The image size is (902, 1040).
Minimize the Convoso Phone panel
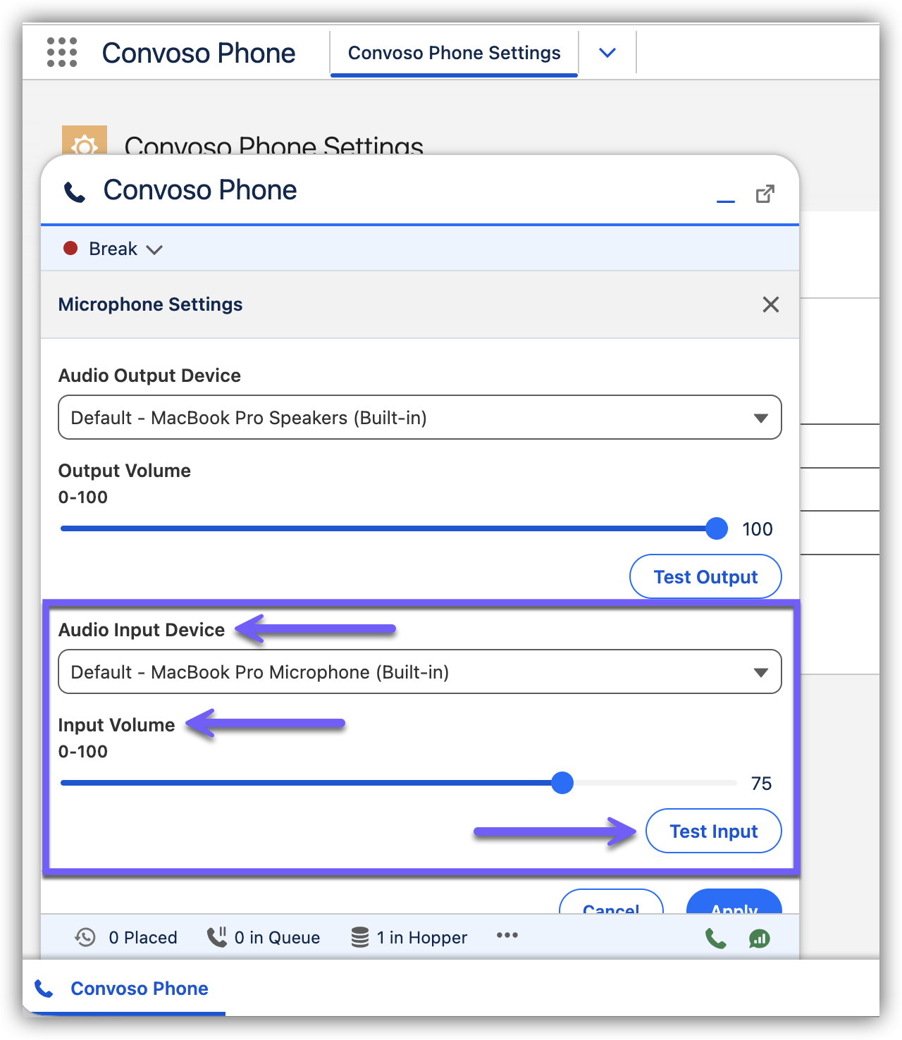click(x=725, y=196)
